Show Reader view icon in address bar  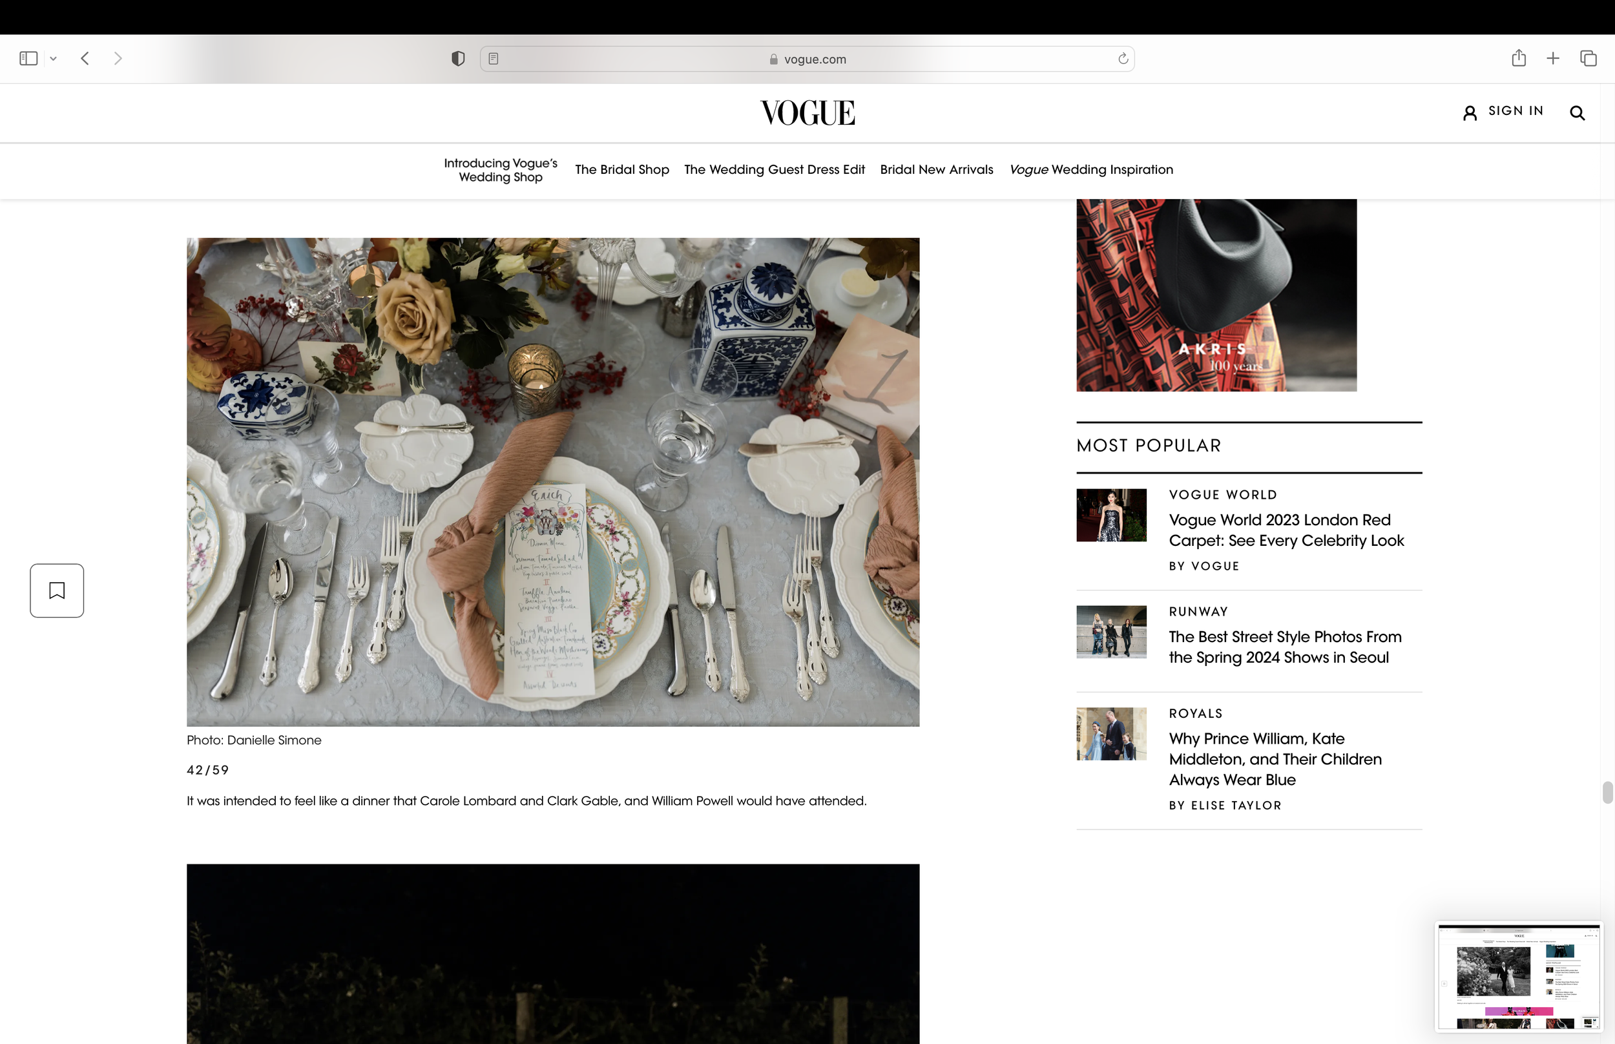click(x=494, y=59)
